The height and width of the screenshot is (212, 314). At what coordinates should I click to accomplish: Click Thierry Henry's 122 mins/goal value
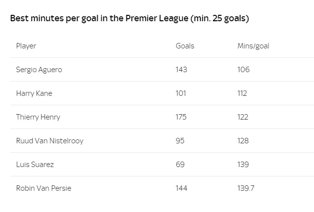pos(243,117)
